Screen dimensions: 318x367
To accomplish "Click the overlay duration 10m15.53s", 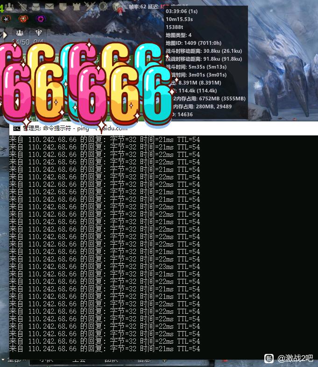I will pos(179,19).
